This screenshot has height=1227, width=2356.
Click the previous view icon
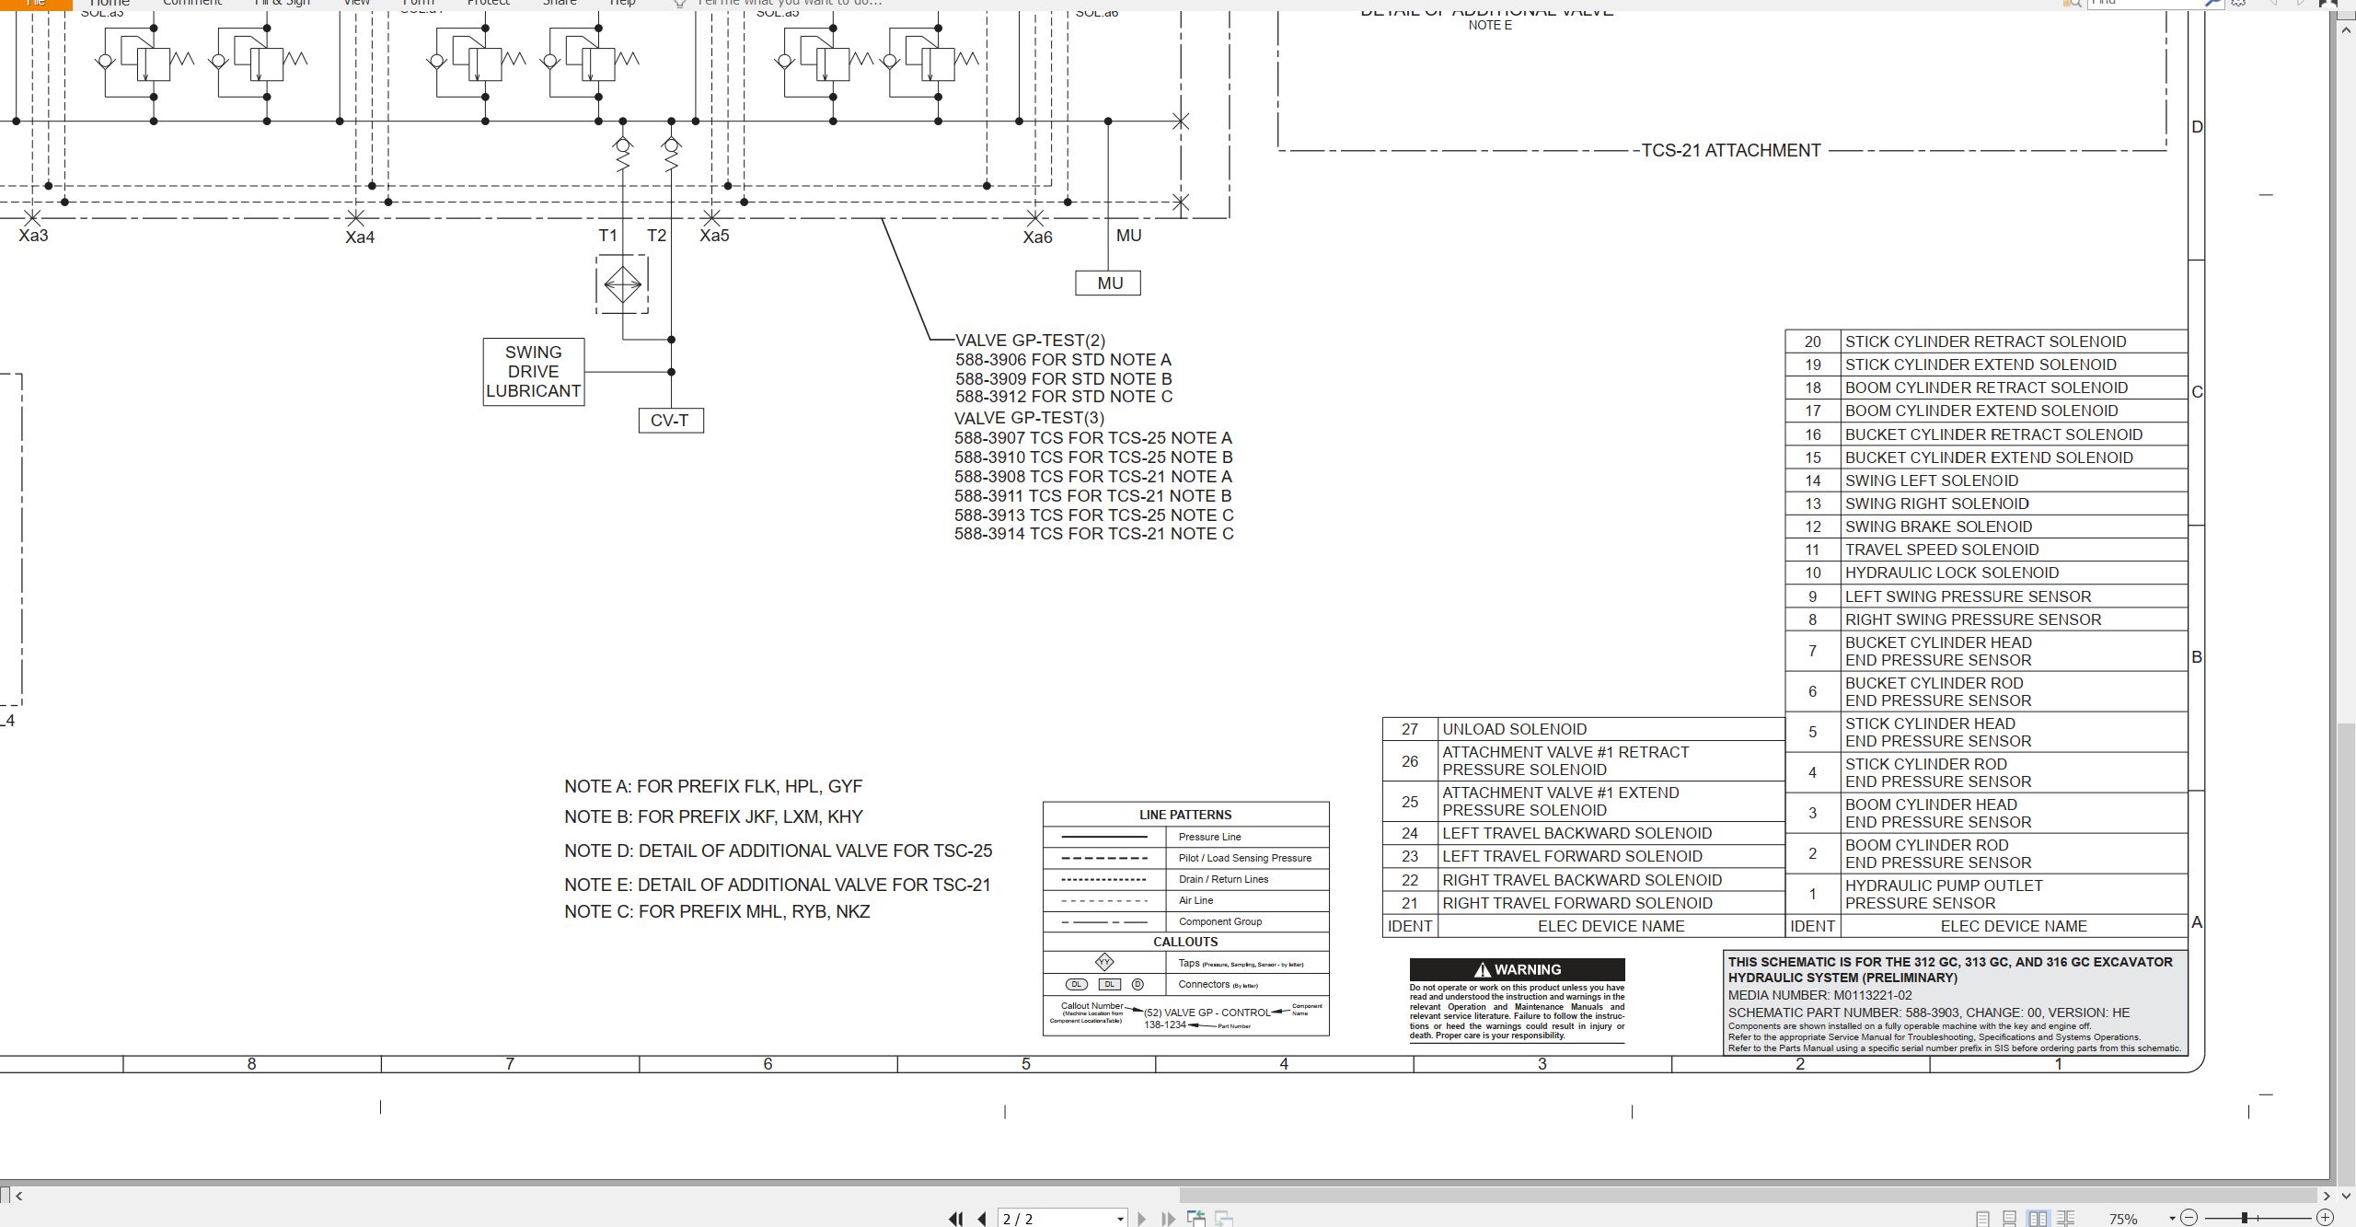point(1196,1219)
